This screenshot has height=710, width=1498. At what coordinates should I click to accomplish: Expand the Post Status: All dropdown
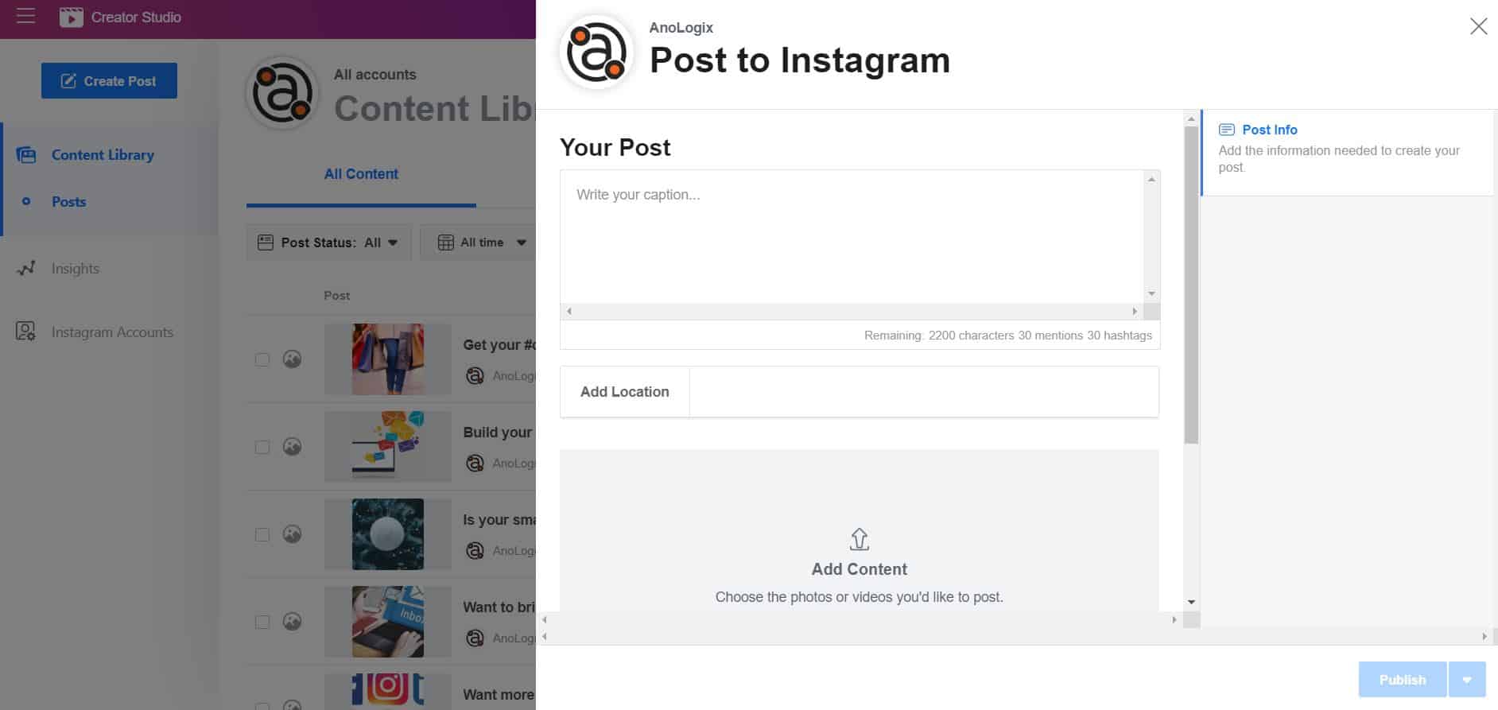coord(328,242)
